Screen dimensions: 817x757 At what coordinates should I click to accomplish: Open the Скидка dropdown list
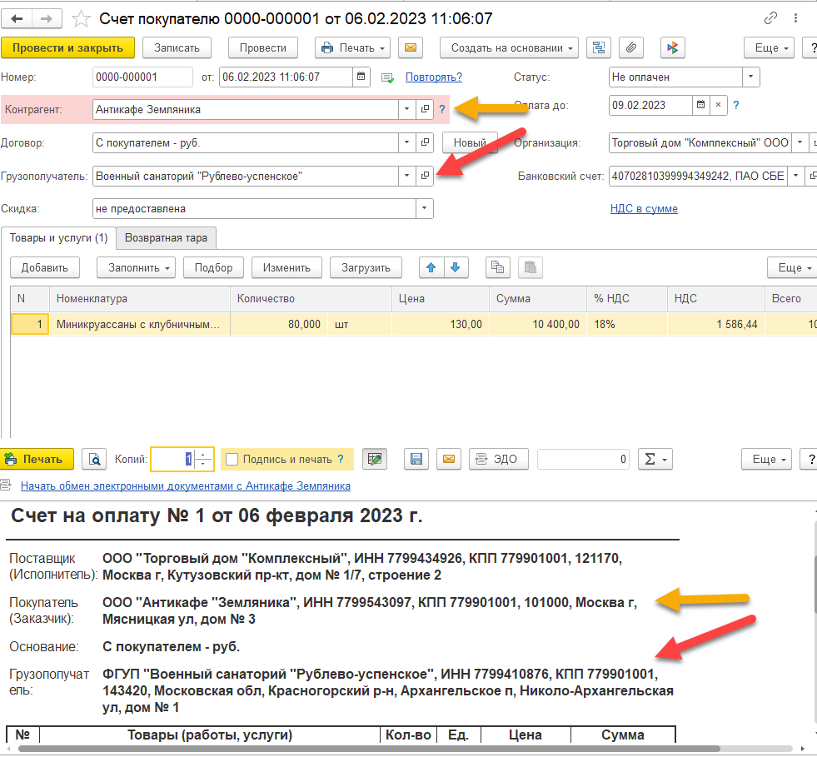click(x=425, y=209)
